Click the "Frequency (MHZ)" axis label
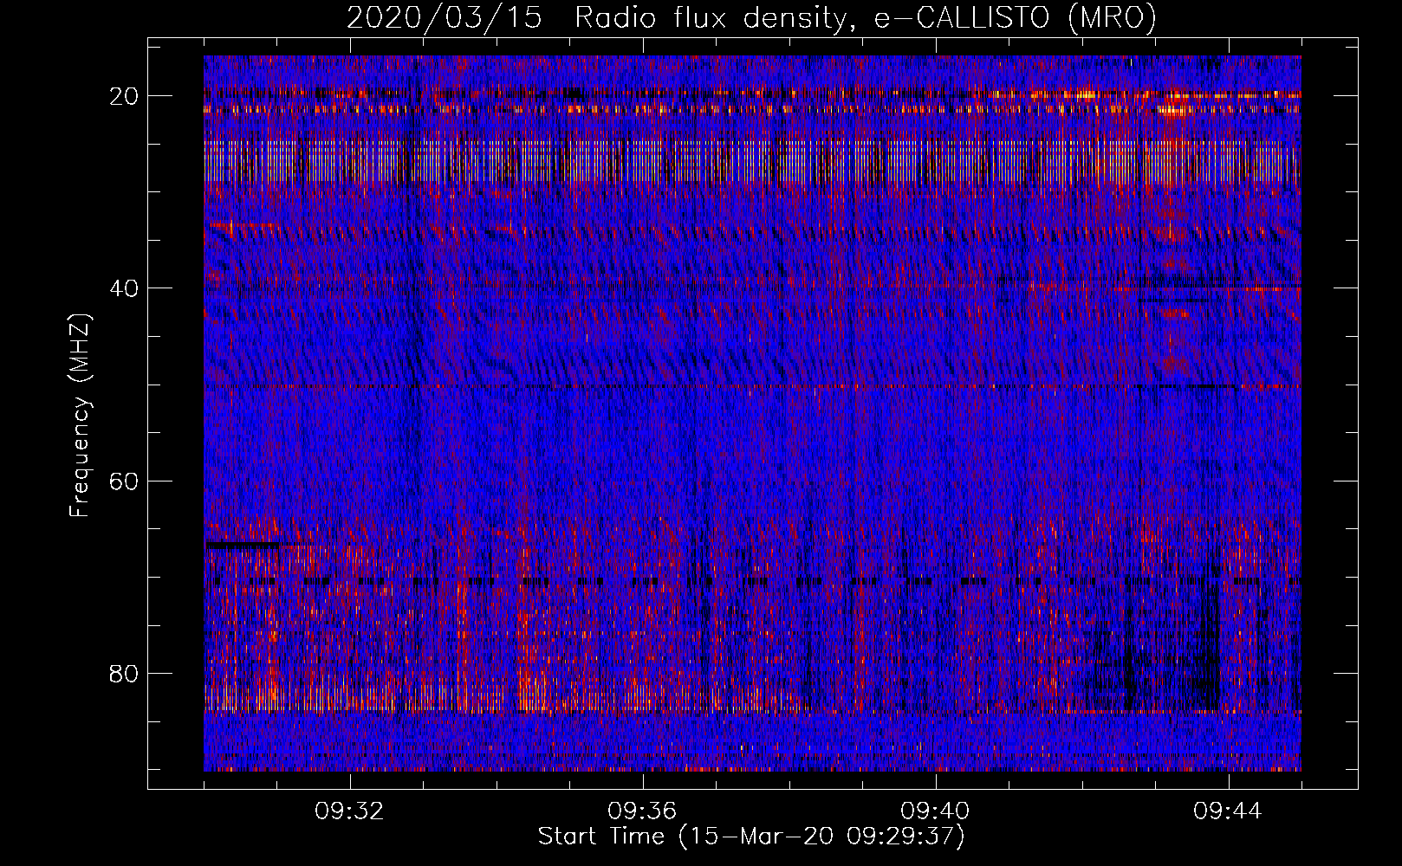Screen dimensions: 1402x866 tap(80, 416)
